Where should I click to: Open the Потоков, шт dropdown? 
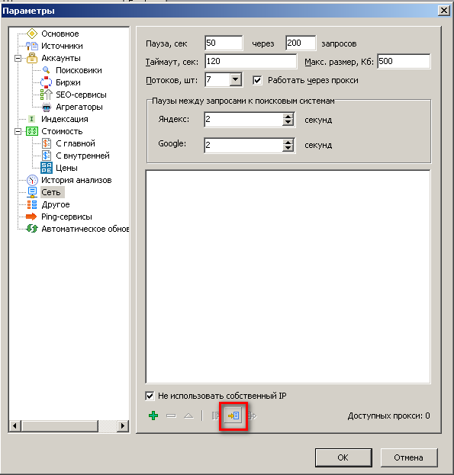click(x=236, y=80)
